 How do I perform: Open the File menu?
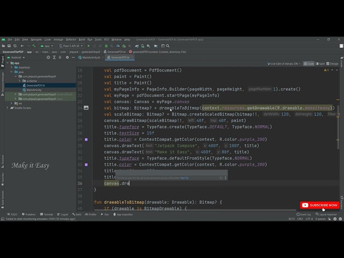[10, 39]
